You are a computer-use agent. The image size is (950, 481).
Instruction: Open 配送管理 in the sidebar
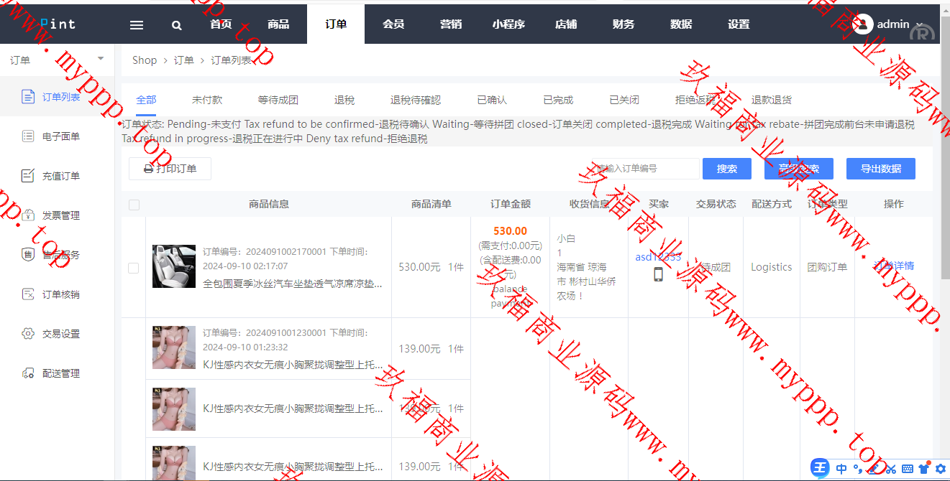coord(60,373)
